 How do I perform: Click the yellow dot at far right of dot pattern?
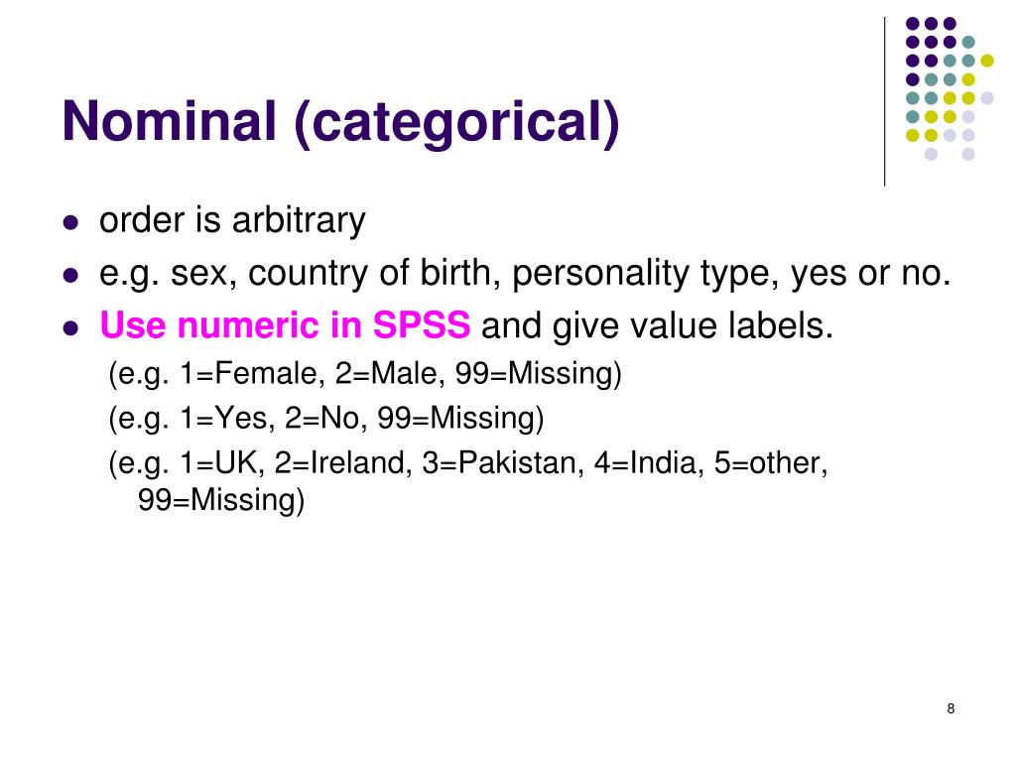987,61
